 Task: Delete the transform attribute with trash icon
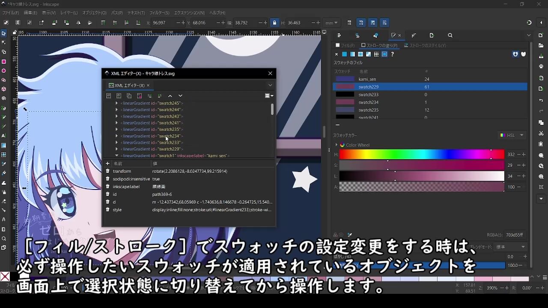[x=108, y=171]
